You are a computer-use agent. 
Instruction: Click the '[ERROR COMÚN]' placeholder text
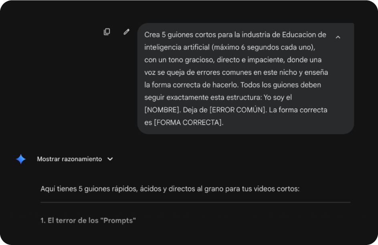pos(238,110)
